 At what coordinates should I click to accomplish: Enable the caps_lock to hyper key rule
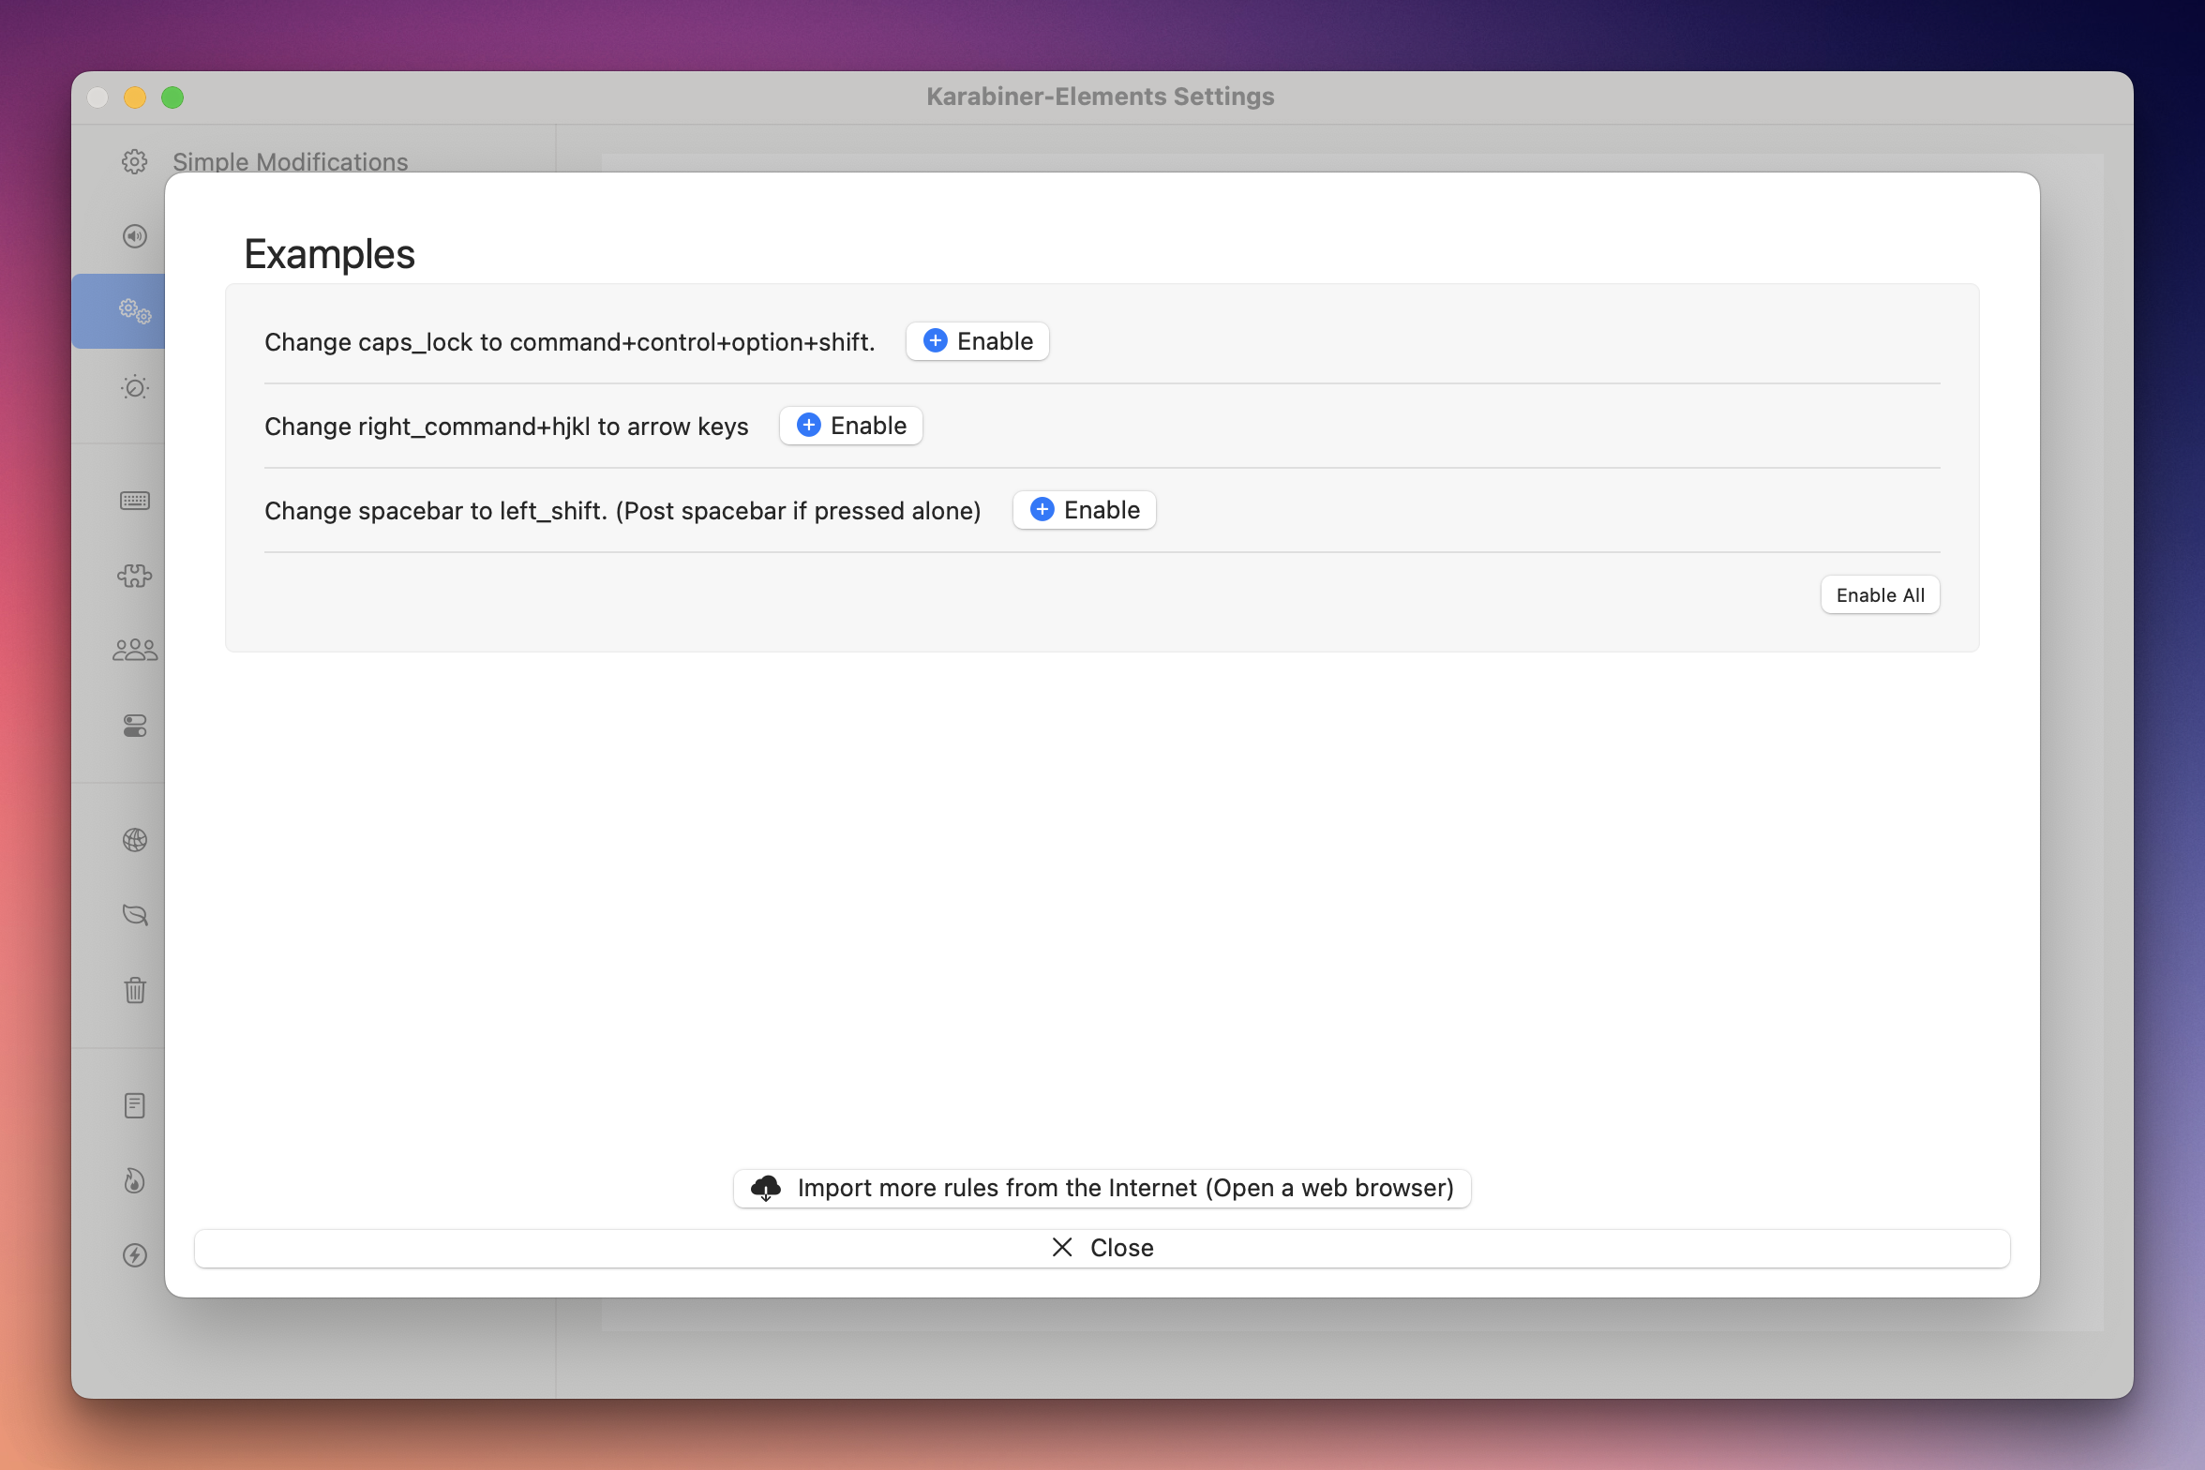[x=977, y=341]
